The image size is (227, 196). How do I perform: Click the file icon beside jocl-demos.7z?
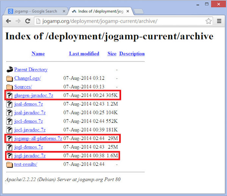tap(9, 121)
